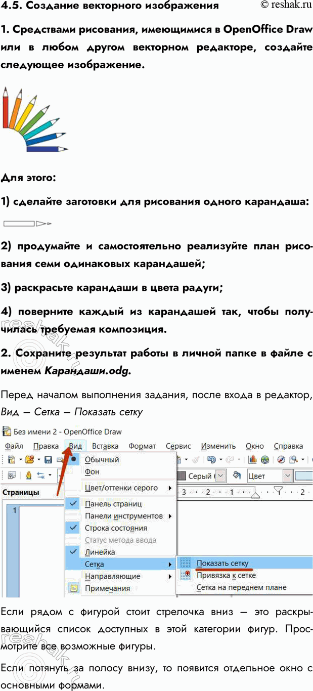This screenshot has width=313, height=691.
Task: Click the magnet icon beside Привязка к сетке
Action: coord(186,575)
